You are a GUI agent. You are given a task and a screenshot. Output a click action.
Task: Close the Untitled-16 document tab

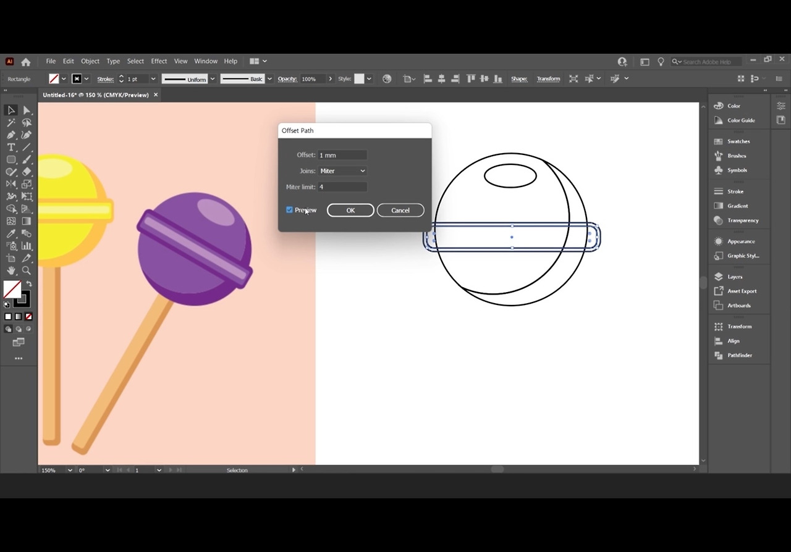click(x=156, y=95)
